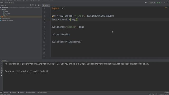Click the cv2.destroyAllWindows() line
Viewport: 169px width, 95px height.
[x=66, y=42]
